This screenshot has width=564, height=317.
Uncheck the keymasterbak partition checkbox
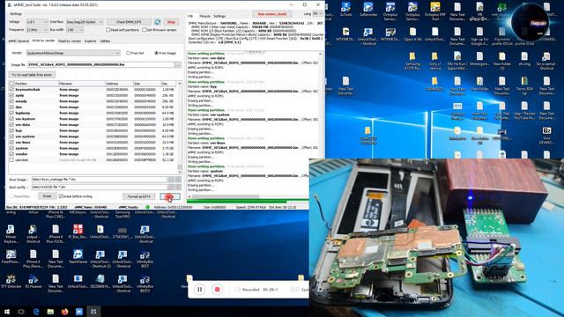(x=11, y=90)
